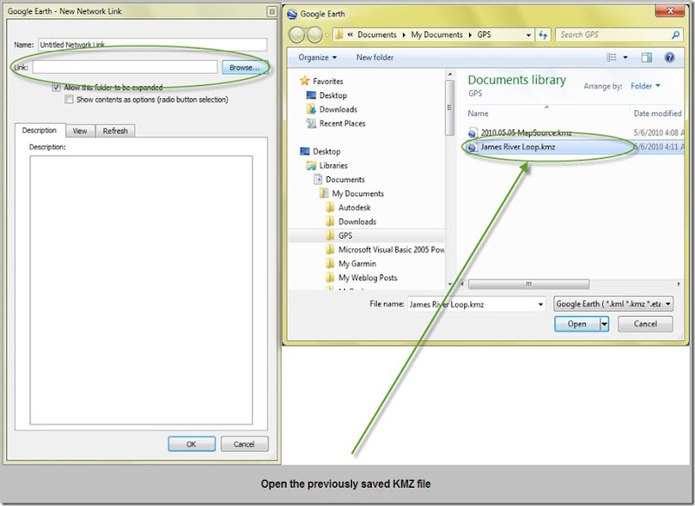
Task: Open the Google Earth file type dropdown
Action: tap(613, 304)
